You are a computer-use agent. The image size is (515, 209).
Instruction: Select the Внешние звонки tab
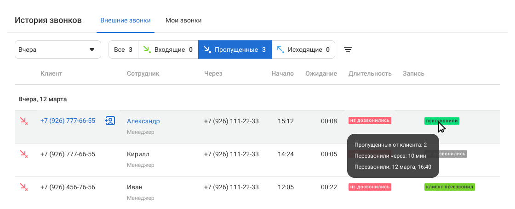(x=125, y=21)
